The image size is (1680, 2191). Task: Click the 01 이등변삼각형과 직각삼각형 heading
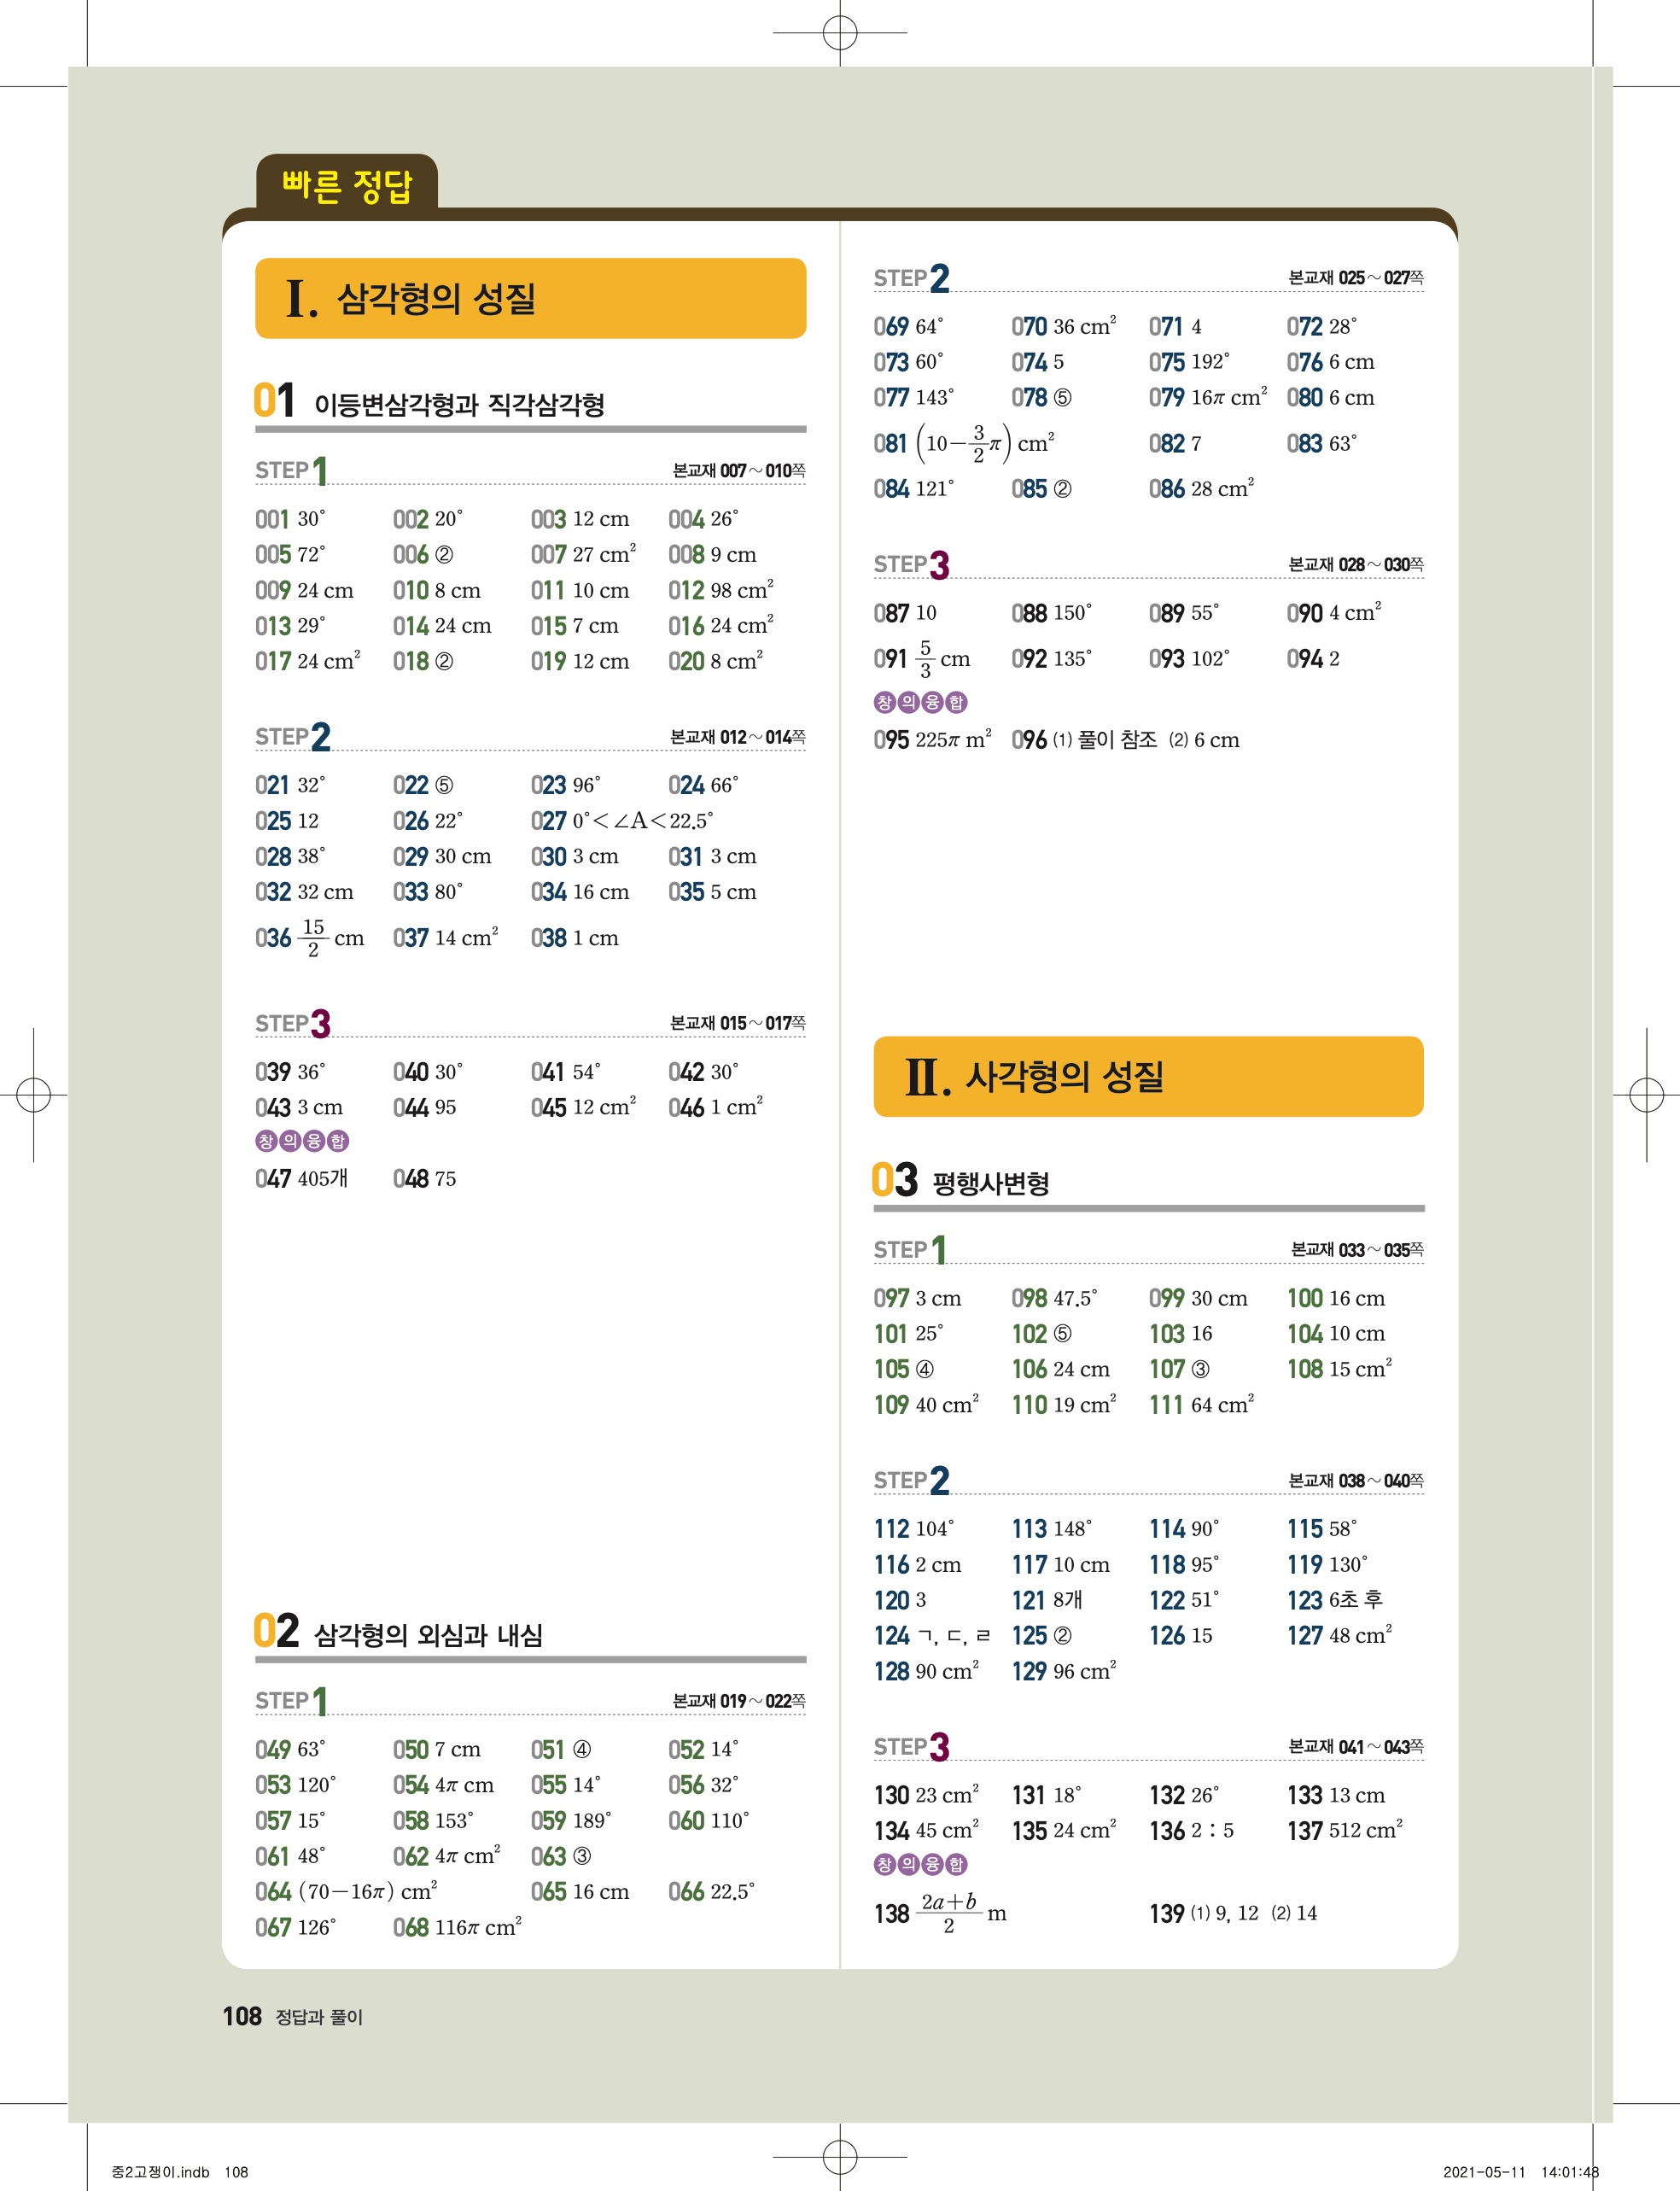[430, 403]
